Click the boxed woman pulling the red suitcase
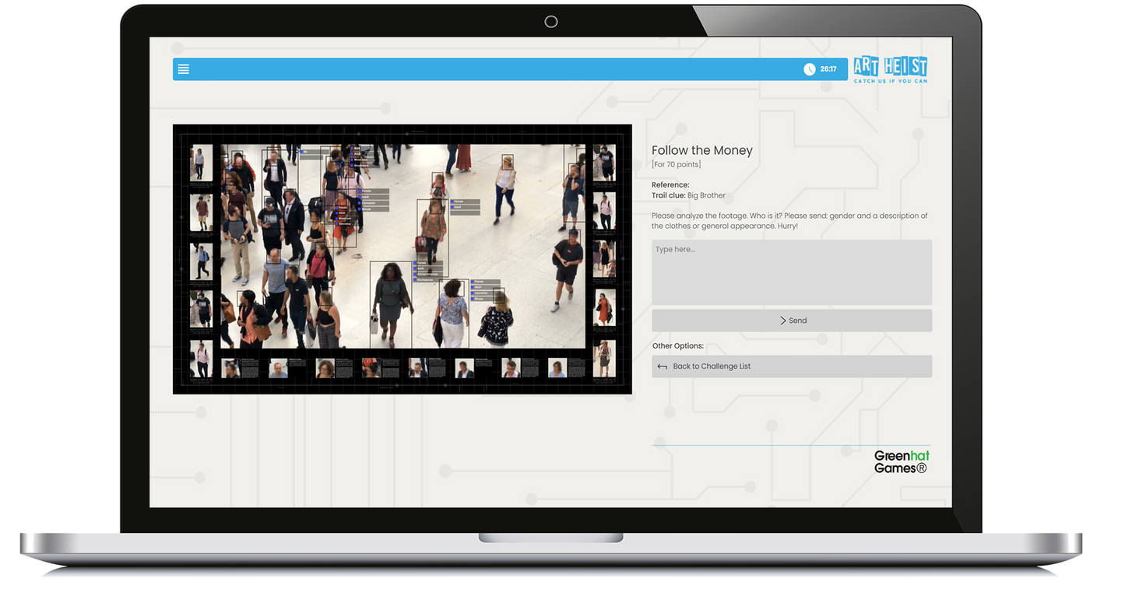1125x589 pixels. point(432,230)
